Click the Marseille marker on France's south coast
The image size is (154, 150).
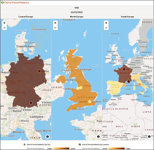click(129, 82)
